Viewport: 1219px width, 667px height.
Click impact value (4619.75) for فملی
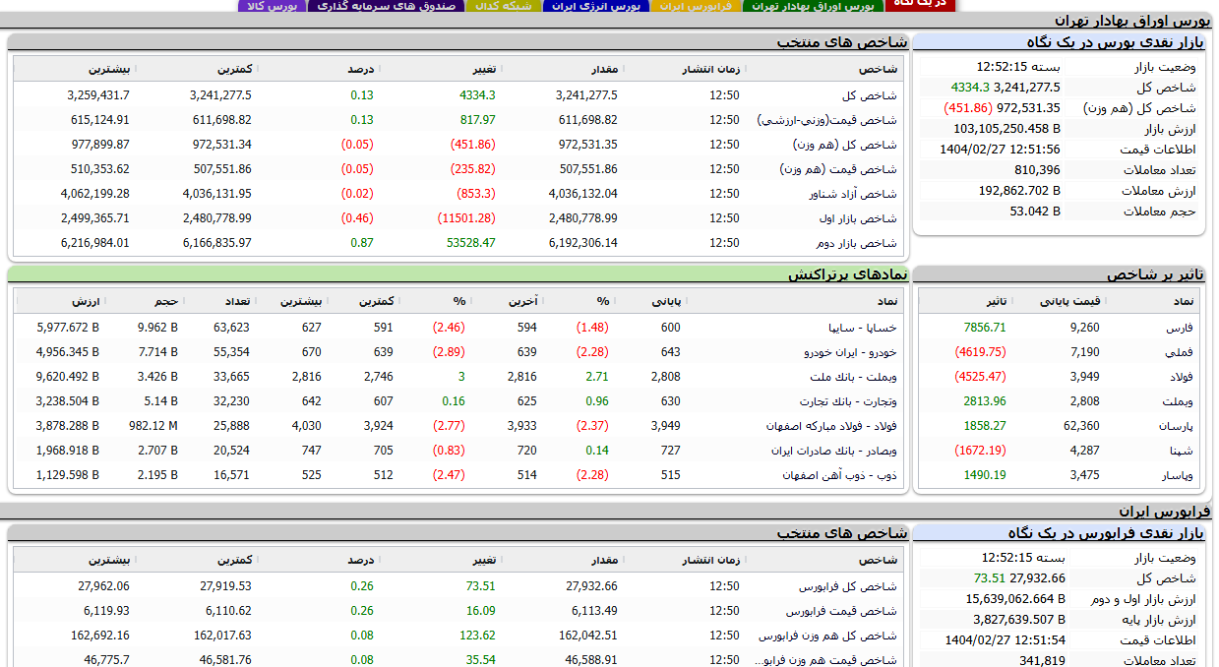[980, 352]
